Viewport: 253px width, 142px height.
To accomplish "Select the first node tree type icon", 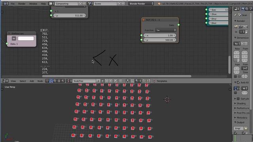I will click(x=47, y=81).
